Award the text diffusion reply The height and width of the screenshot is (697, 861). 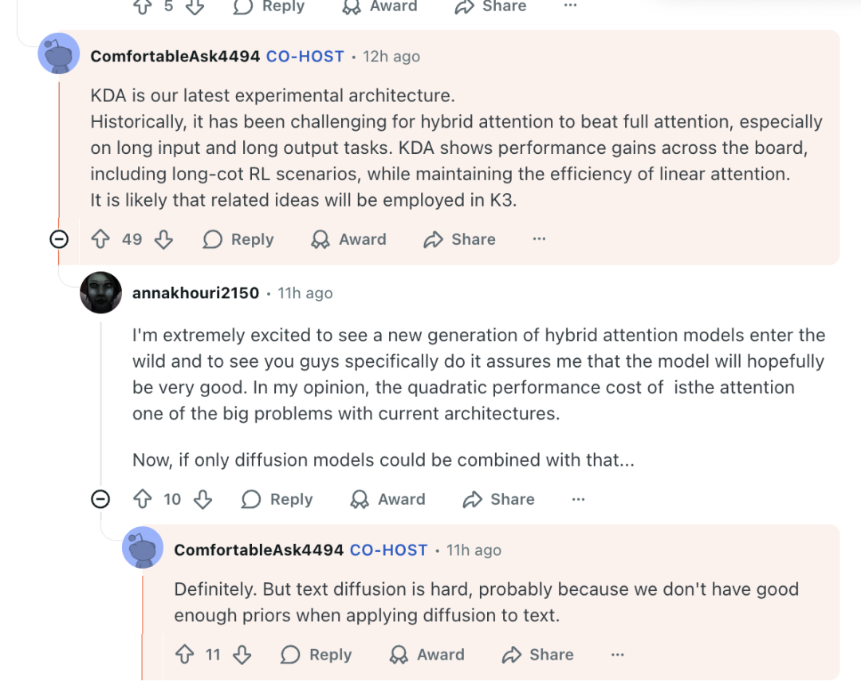(x=427, y=655)
